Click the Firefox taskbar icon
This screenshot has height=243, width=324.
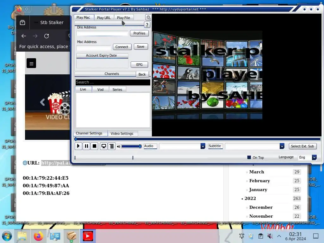click(39, 236)
